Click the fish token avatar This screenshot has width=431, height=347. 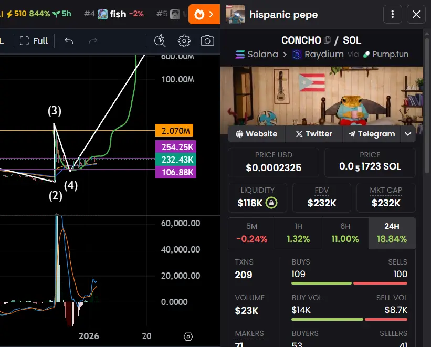coord(102,14)
